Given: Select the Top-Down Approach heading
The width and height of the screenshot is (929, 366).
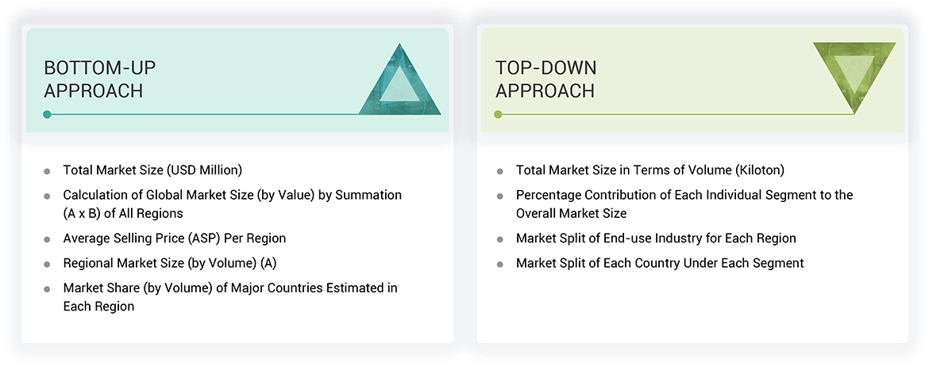Looking at the screenshot, I should tap(545, 79).
